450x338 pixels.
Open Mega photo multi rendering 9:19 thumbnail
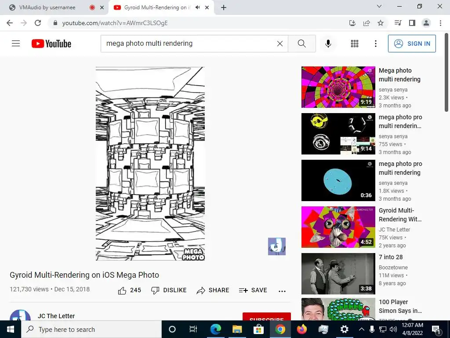(x=338, y=87)
